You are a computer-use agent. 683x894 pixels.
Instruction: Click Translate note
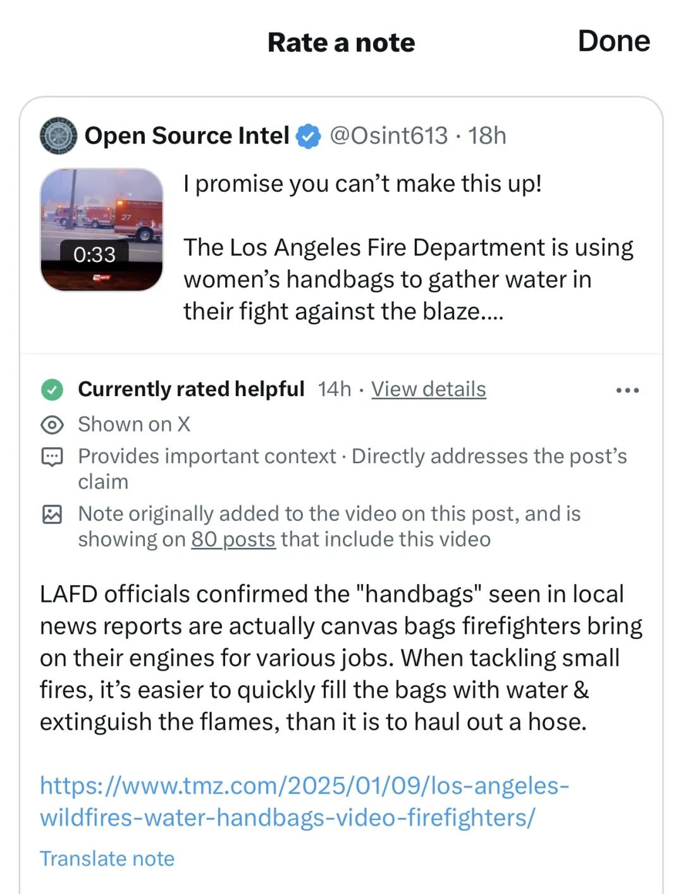click(x=107, y=859)
